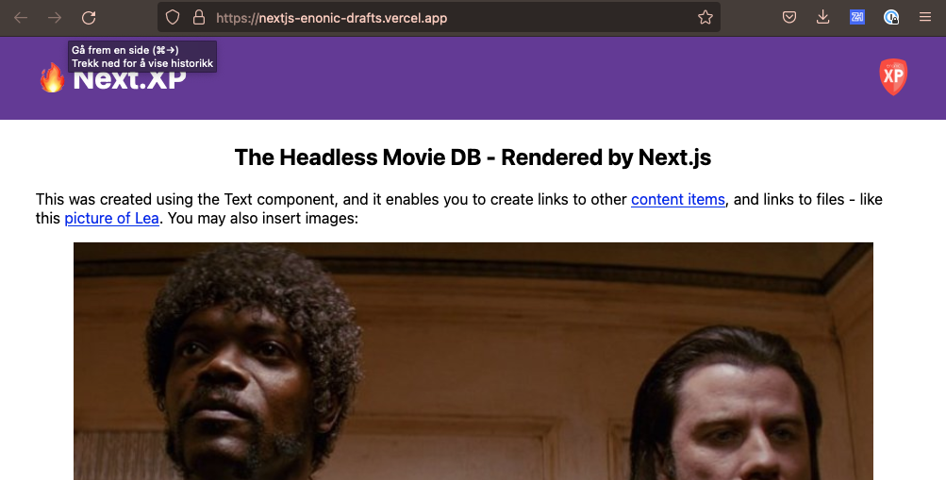
Task: Bookmark this page with the star
Action: [705, 18]
